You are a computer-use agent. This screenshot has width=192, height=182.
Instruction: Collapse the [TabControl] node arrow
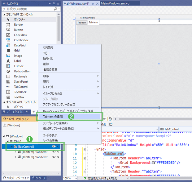point(12,147)
